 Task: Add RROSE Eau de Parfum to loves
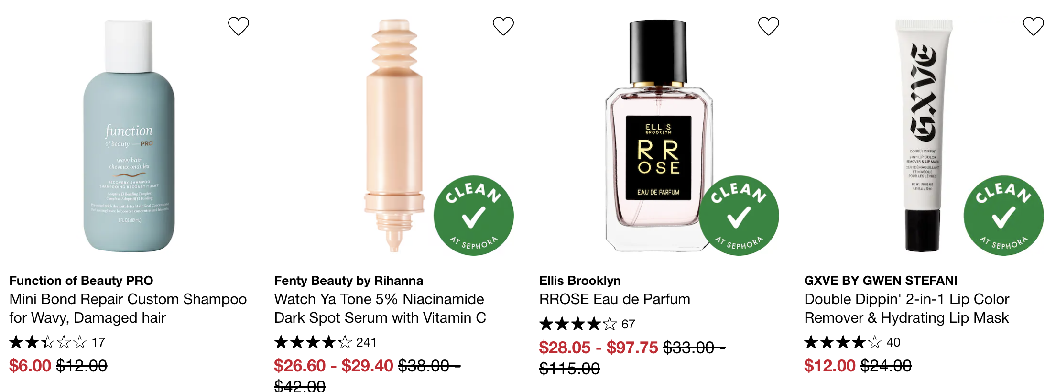tap(768, 26)
